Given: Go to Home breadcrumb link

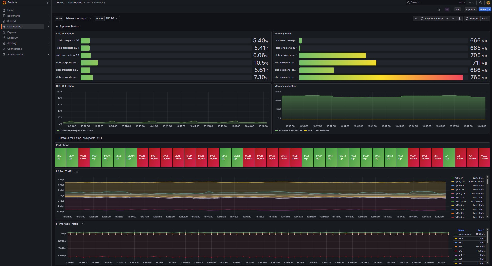Looking at the screenshot, I should (61, 3).
